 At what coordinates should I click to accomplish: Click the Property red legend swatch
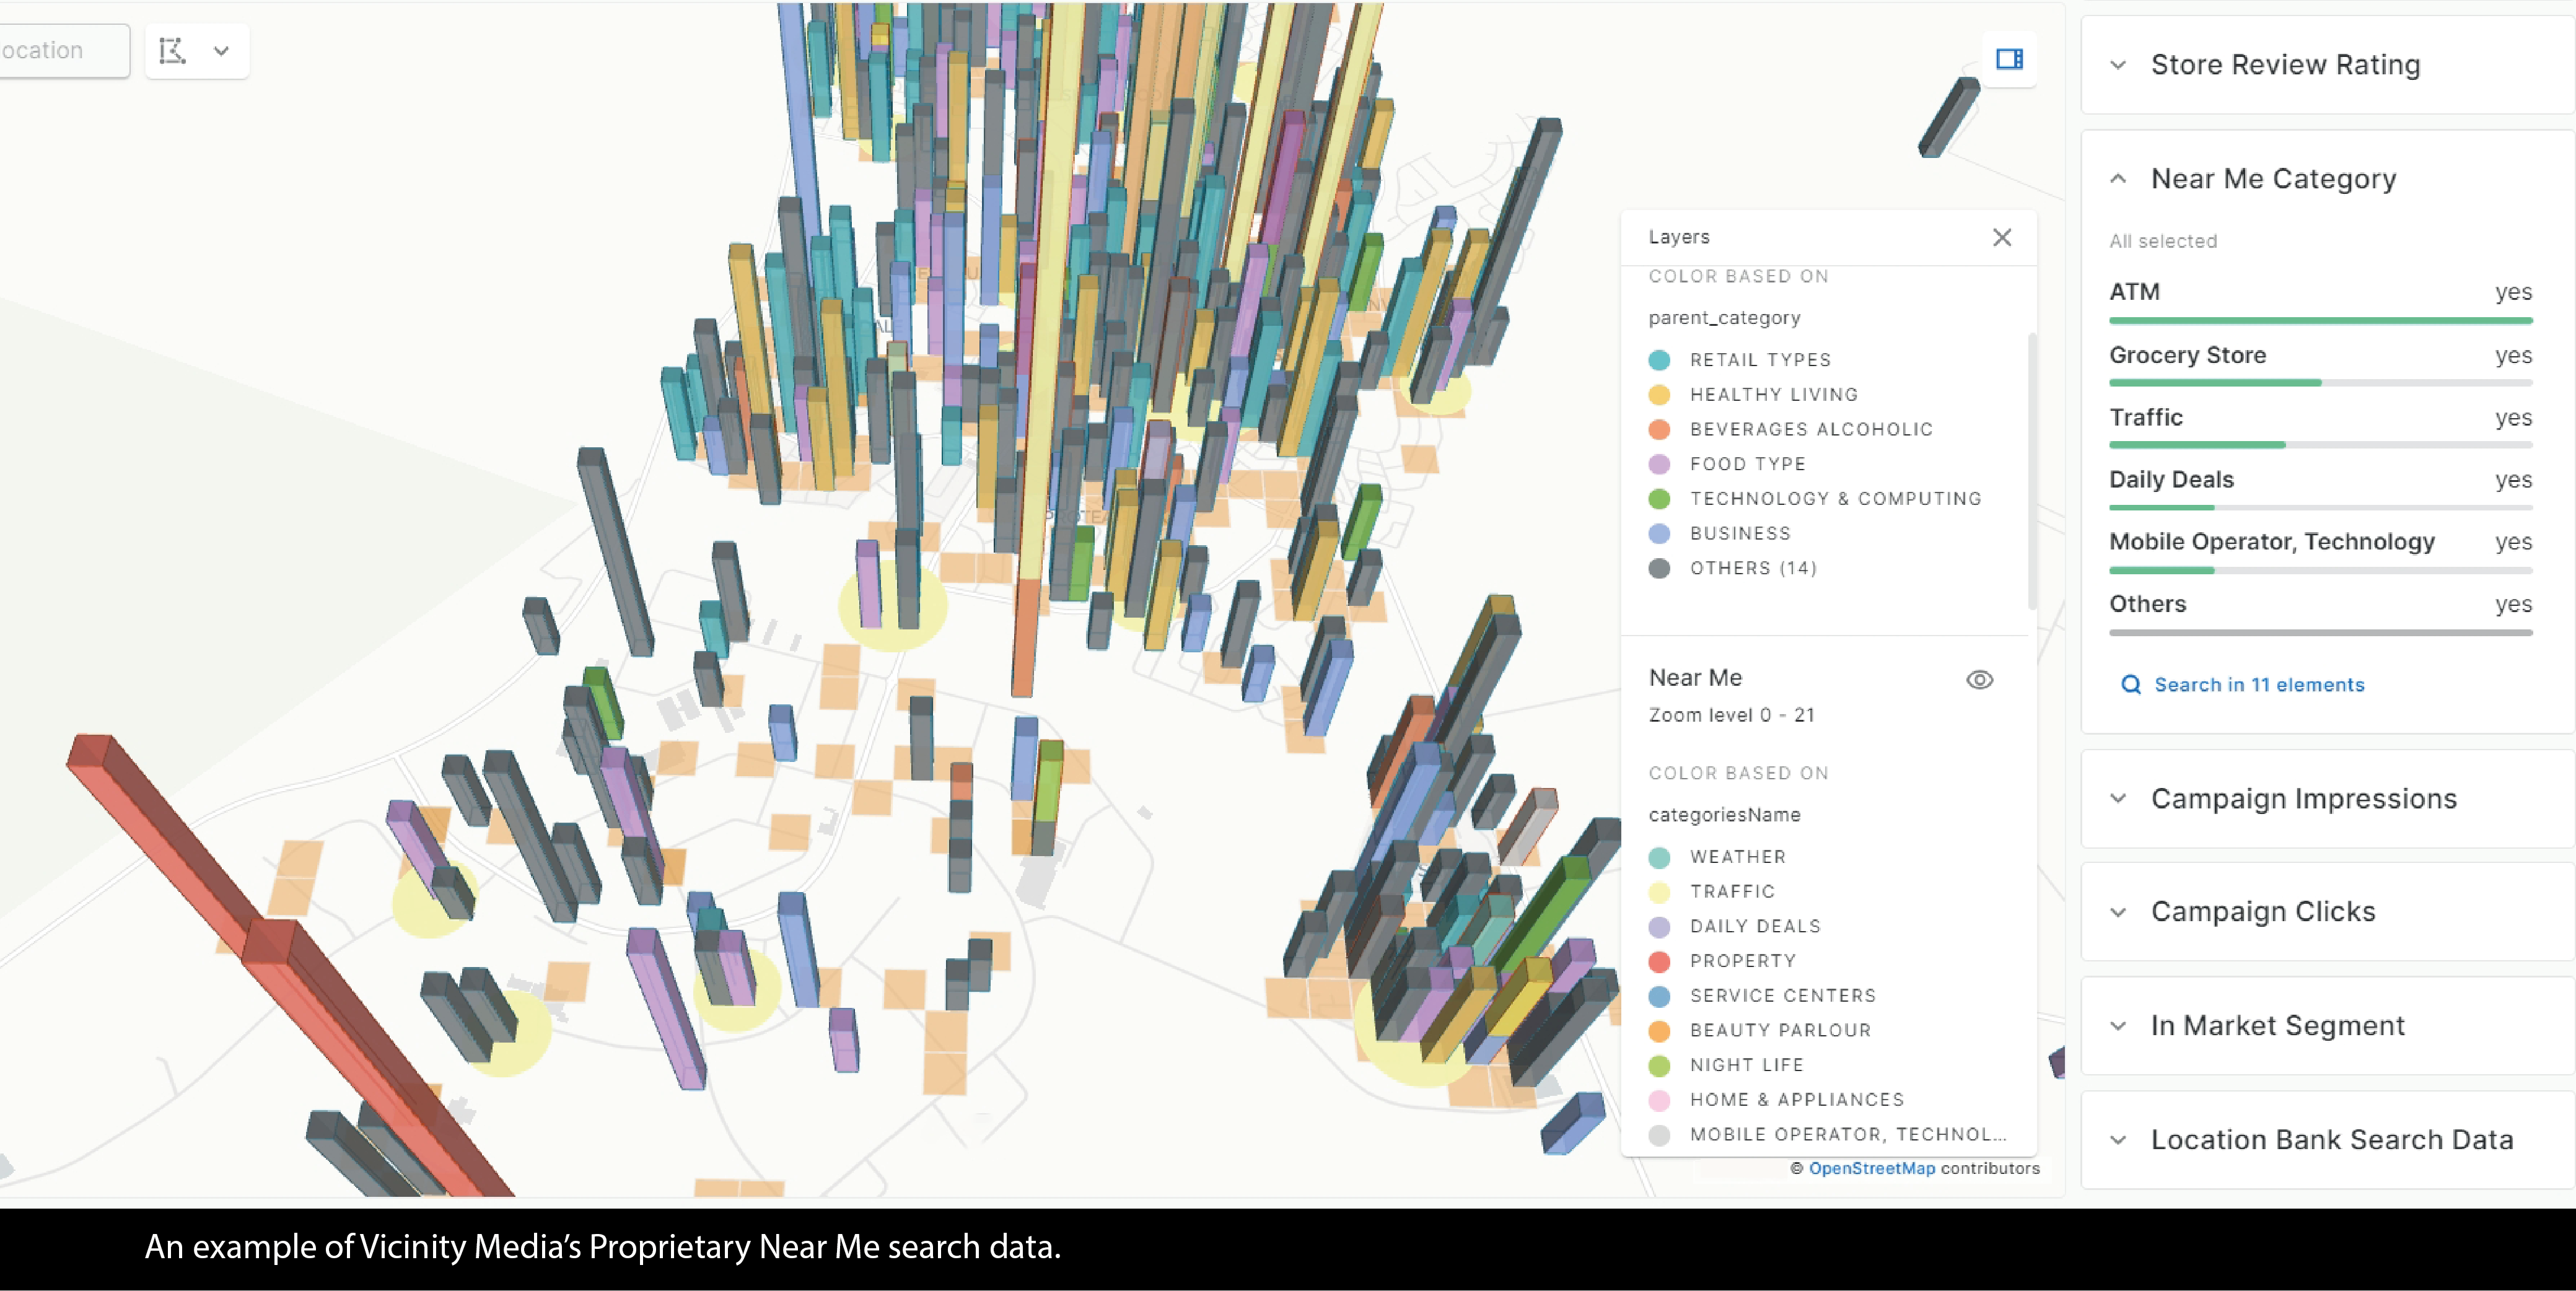click(1659, 961)
